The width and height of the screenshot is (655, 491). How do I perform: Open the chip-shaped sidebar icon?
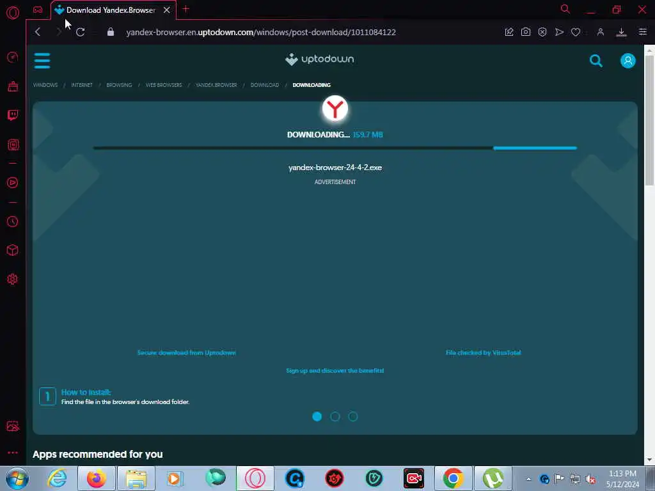(x=13, y=145)
